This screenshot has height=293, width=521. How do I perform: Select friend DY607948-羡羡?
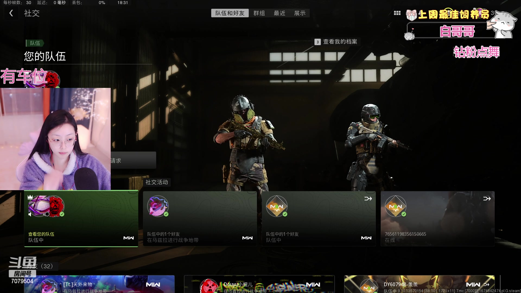click(x=419, y=284)
